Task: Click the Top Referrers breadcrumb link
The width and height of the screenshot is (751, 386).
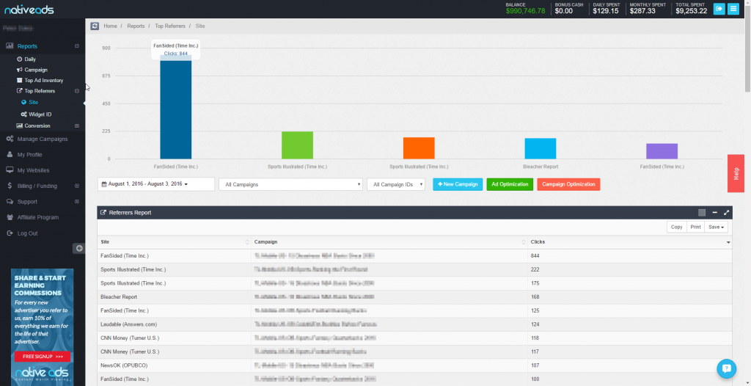Action: [x=170, y=26]
